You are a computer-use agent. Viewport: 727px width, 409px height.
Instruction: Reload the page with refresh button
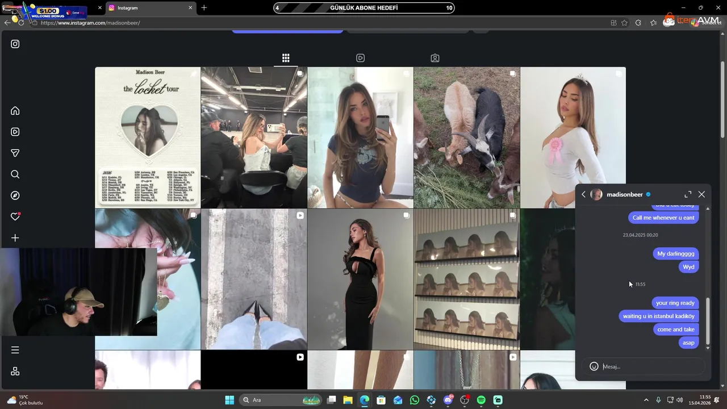coord(21,23)
